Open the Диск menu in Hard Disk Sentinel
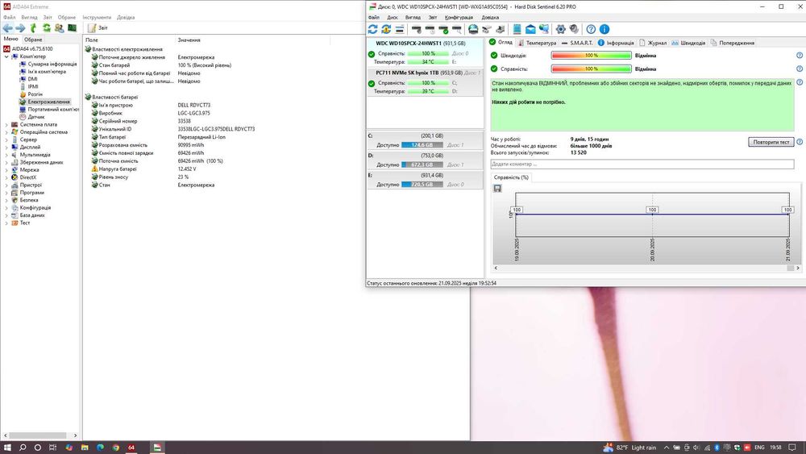The height and width of the screenshot is (454, 806). 393,18
